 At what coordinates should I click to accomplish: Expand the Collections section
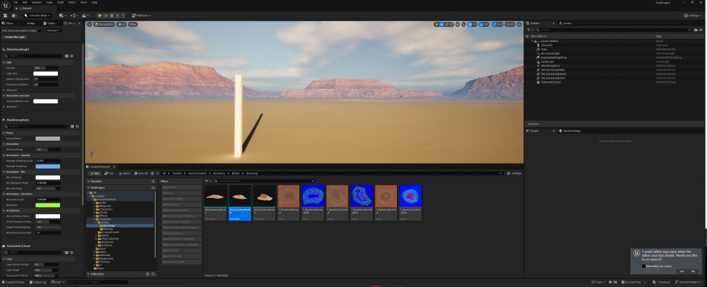(x=88, y=274)
